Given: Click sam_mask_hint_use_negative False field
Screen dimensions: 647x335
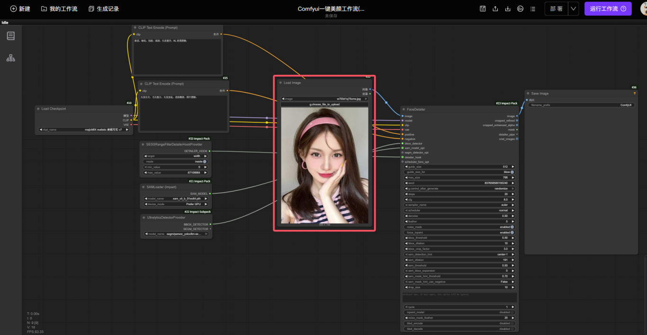Looking at the screenshot, I should (459, 282).
